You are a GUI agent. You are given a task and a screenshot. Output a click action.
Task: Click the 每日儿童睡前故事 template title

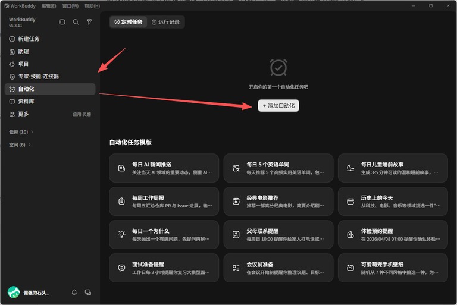pyautogui.click(x=382, y=165)
